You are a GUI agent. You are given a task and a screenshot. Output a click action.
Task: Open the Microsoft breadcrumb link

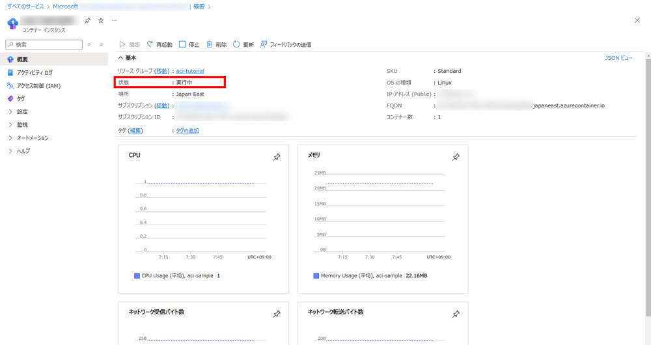click(x=65, y=7)
